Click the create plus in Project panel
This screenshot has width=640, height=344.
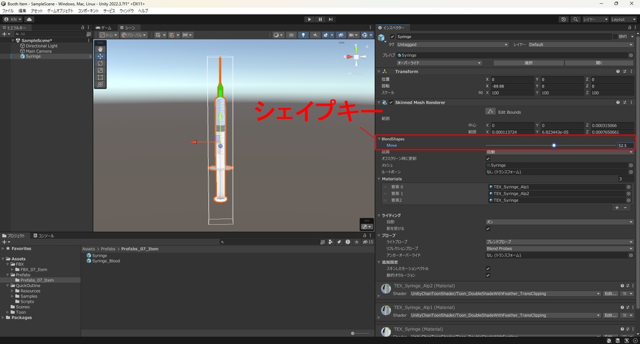coord(5,242)
